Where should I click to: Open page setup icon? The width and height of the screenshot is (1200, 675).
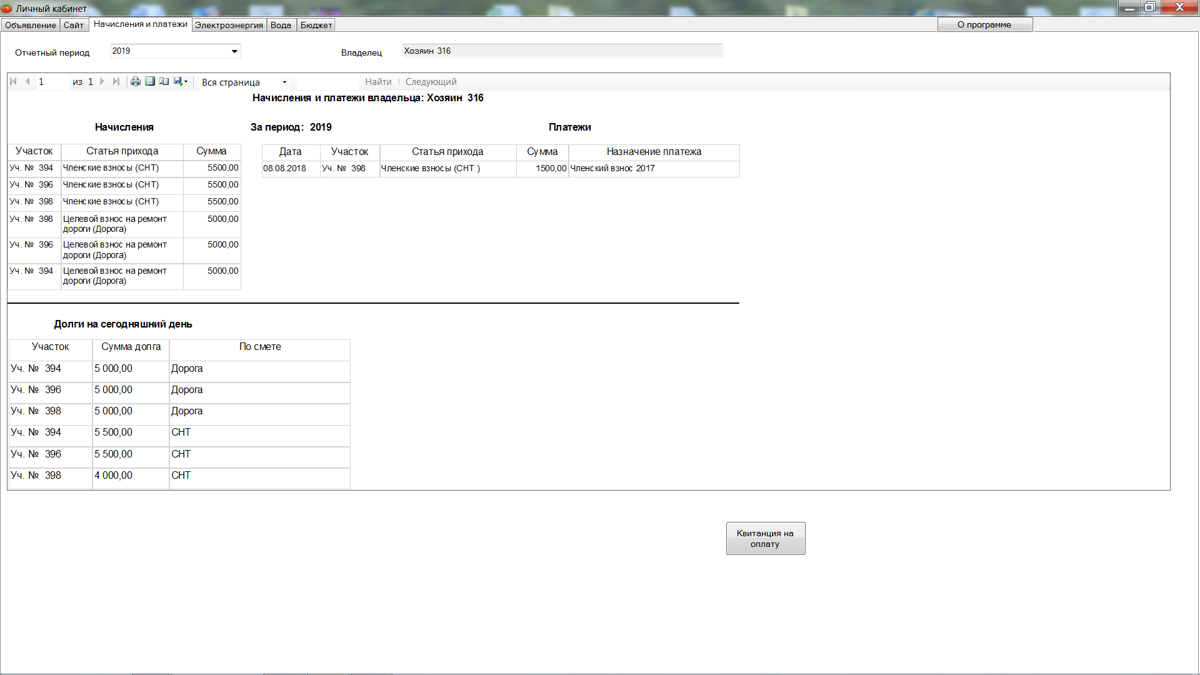pos(164,81)
